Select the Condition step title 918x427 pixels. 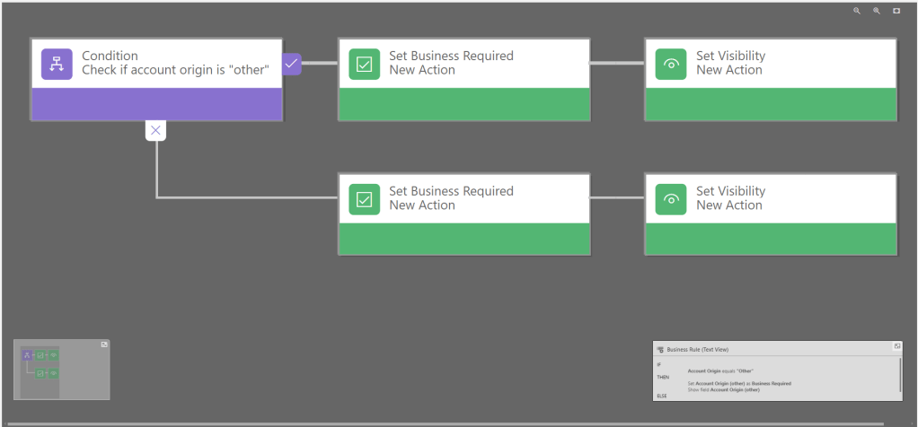(x=110, y=56)
